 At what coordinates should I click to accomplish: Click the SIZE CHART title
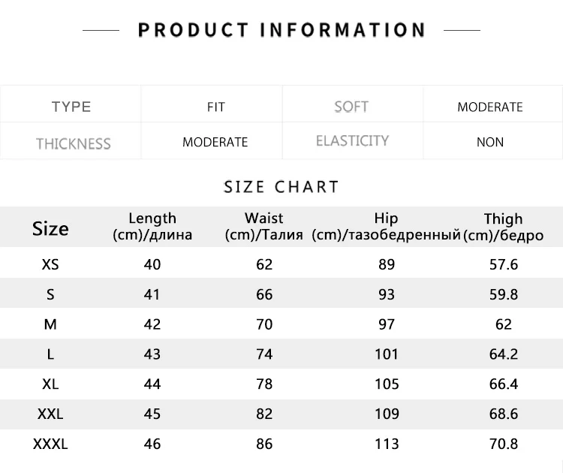click(x=281, y=187)
